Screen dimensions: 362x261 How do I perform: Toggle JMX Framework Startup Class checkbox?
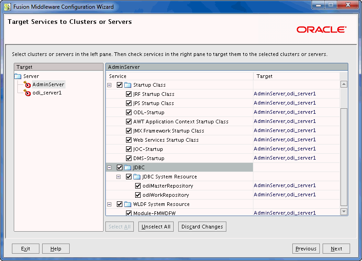pos(129,131)
